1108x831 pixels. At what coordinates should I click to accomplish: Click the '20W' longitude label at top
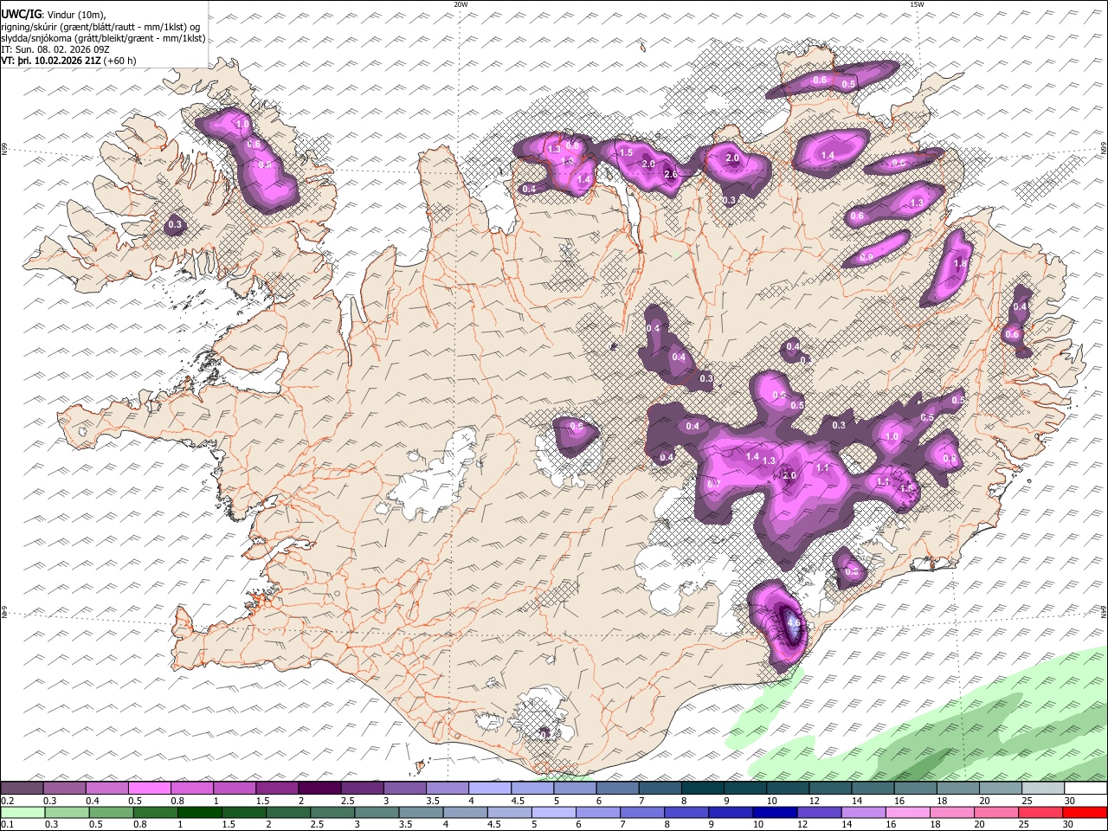point(461,4)
